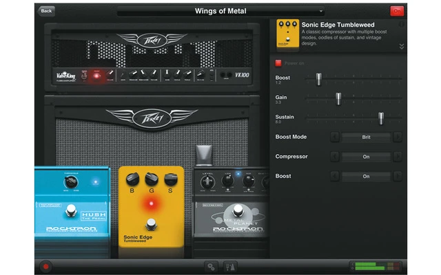Click the amp's VK100 badge

[242, 75]
